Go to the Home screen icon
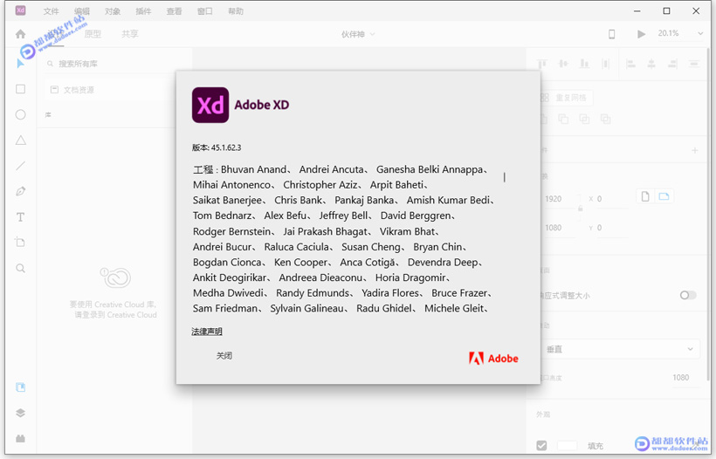This screenshot has height=459, width=716. [21, 34]
